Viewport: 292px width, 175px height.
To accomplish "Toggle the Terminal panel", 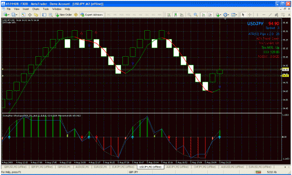I will (x=44, y=14).
